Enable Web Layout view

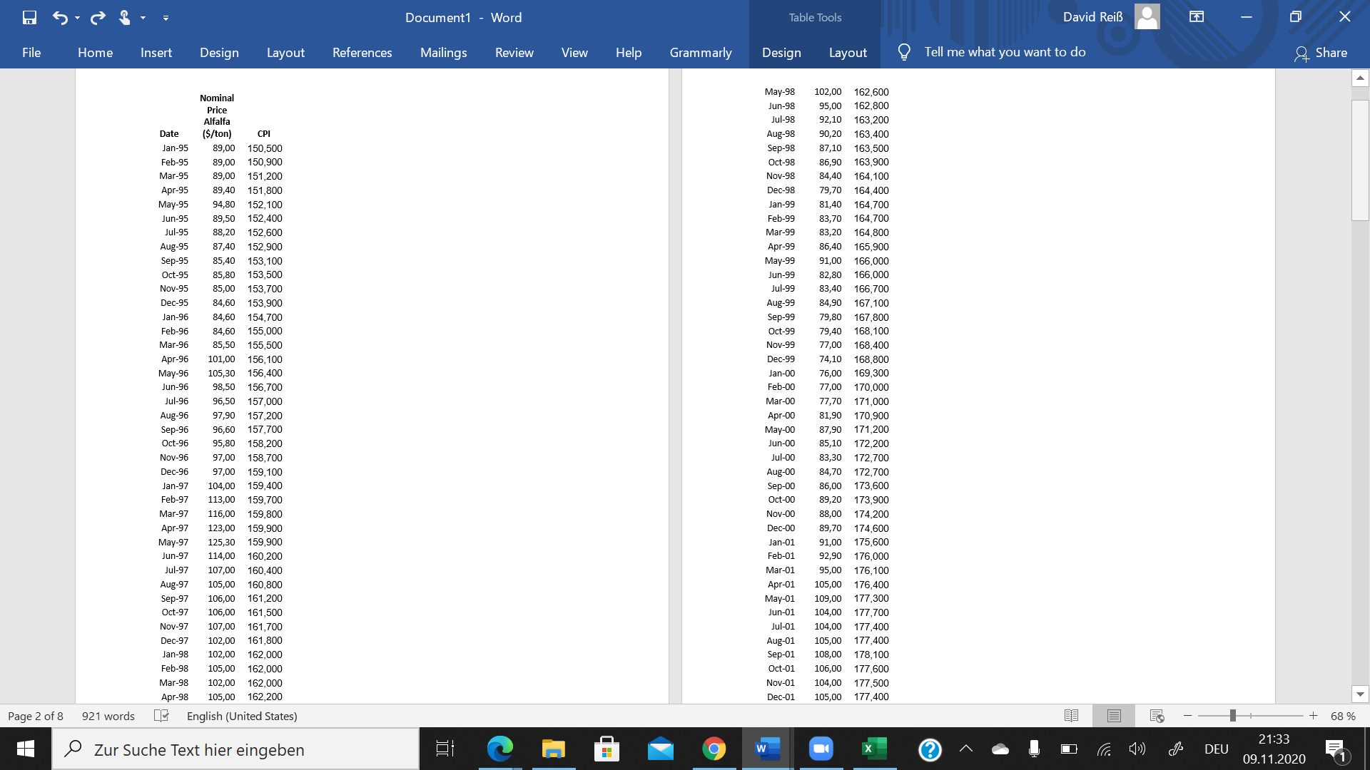point(1157,716)
